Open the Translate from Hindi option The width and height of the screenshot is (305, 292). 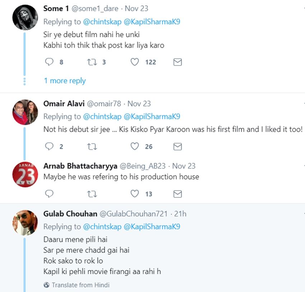[80, 285]
